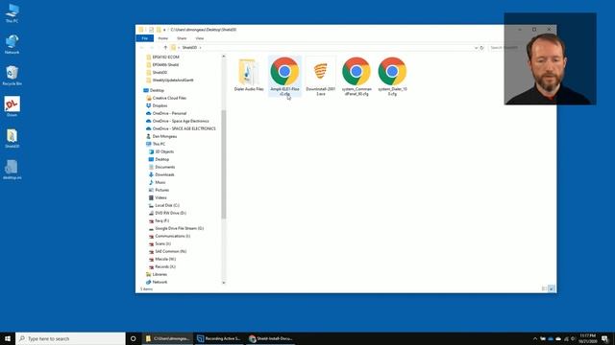Select WeeklyUpdateAndGantt folder in navigation pane
The image size is (615, 345).
point(173,80)
